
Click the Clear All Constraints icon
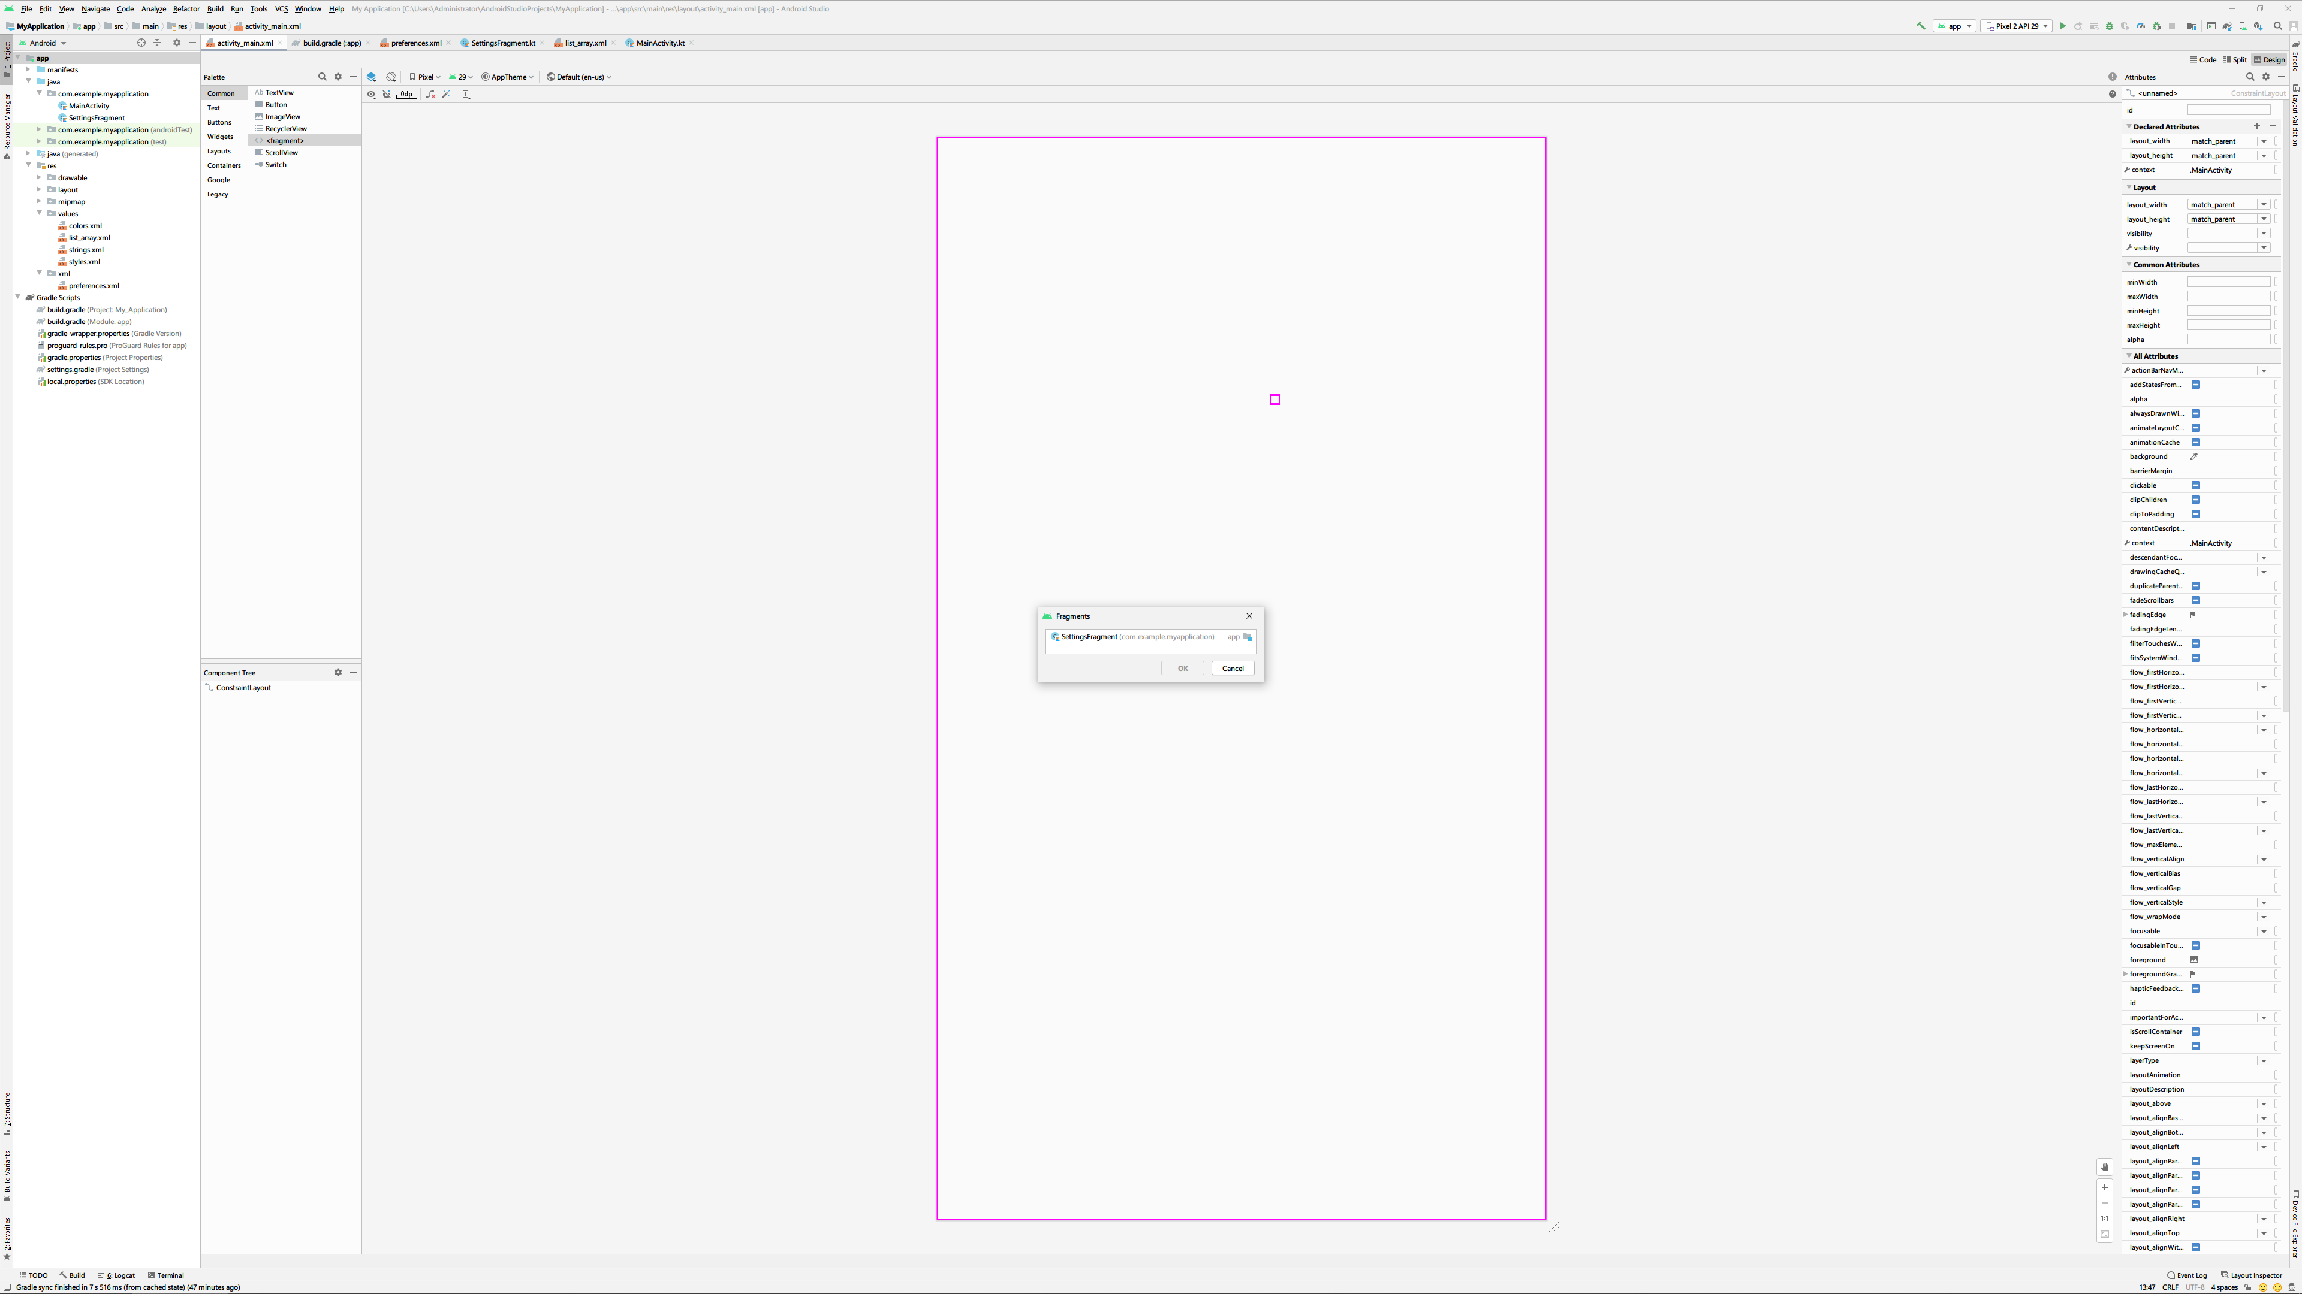click(430, 94)
